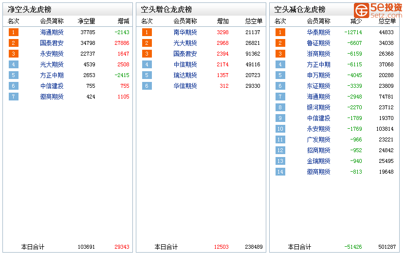This screenshot has height=257, width=406.
Task: Open 浙商期货 in the 空头减仓龙虎榜 table
Action: [x=318, y=54]
